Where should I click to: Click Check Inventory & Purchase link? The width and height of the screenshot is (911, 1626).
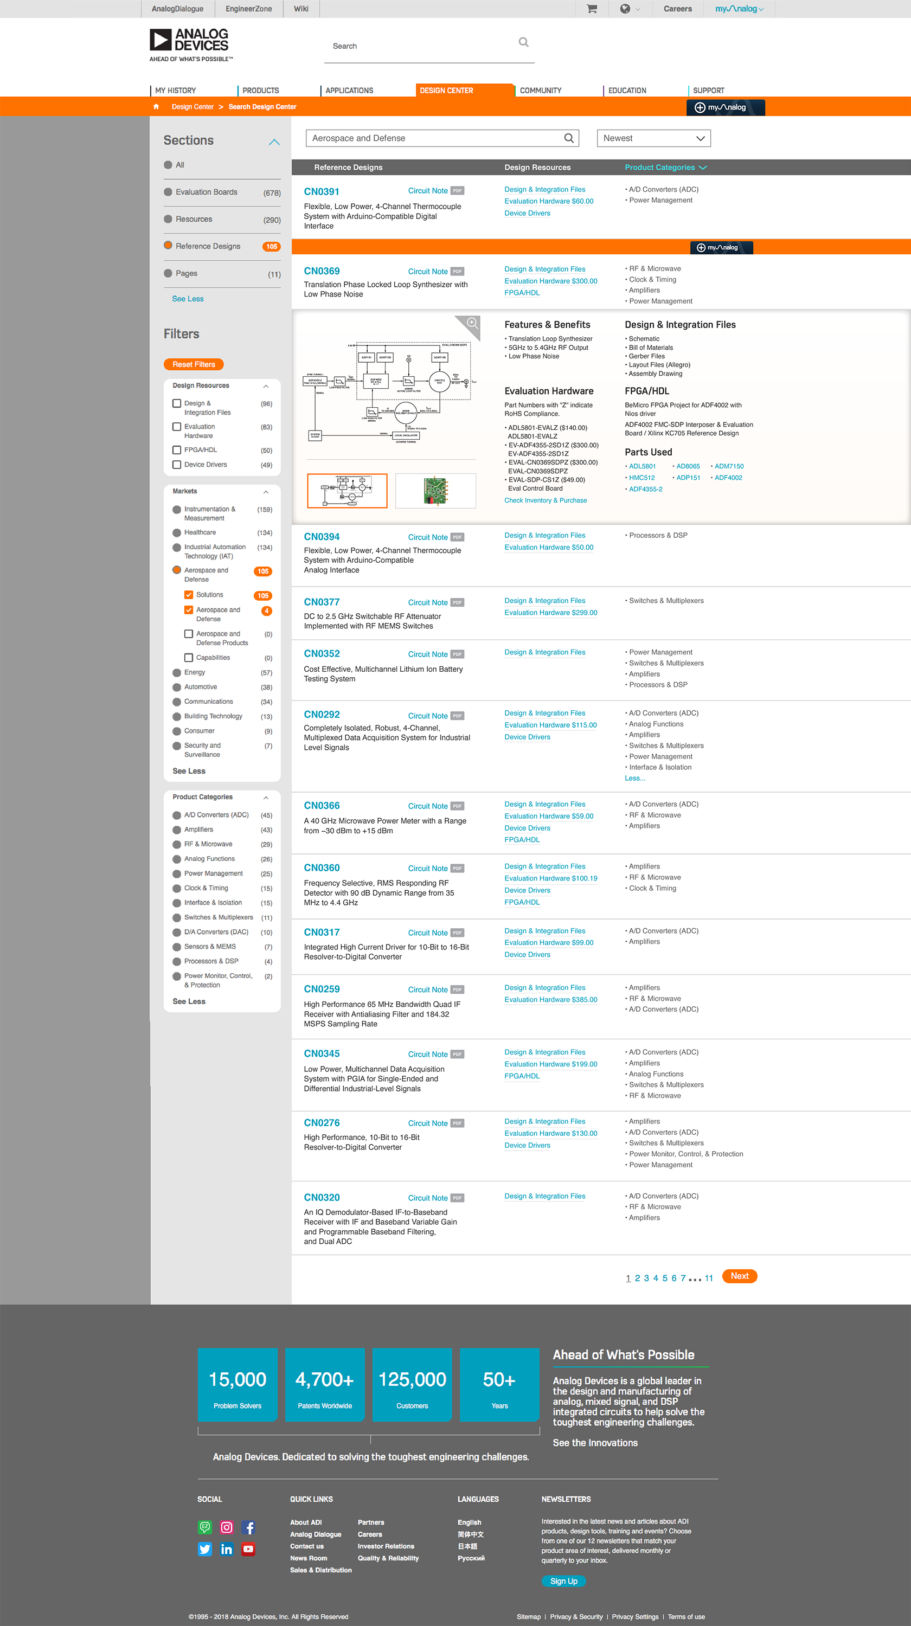pyautogui.click(x=546, y=500)
